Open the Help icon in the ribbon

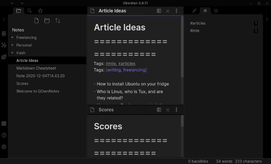coord(4,135)
